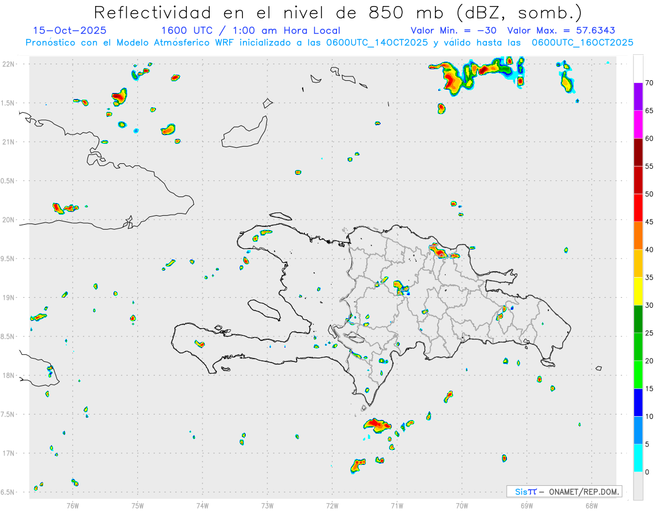Click the 'ONAMET/REP.DOM.' credit label
This screenshot has width=664, height=513.
point(584,491)
